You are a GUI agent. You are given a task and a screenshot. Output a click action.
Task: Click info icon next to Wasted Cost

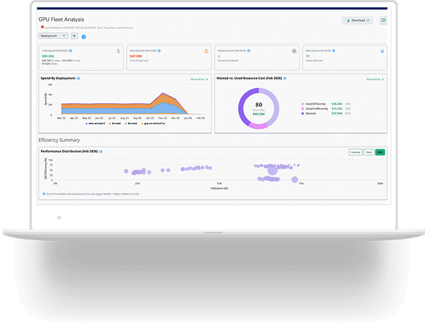pyautogui.click(x=159, y=50)
